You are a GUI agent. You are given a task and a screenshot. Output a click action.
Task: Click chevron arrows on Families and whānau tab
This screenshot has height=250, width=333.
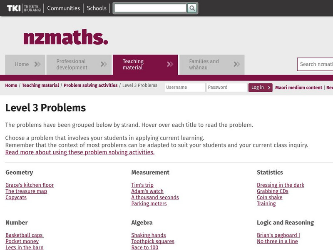[237, 64]
